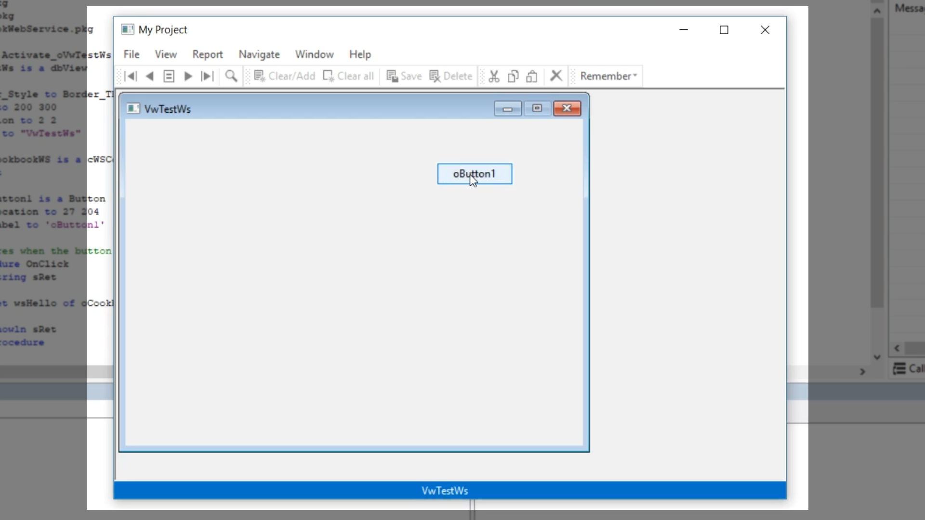Click the Copy icon in toolbar
925x520 pixels.
point(513,76)
